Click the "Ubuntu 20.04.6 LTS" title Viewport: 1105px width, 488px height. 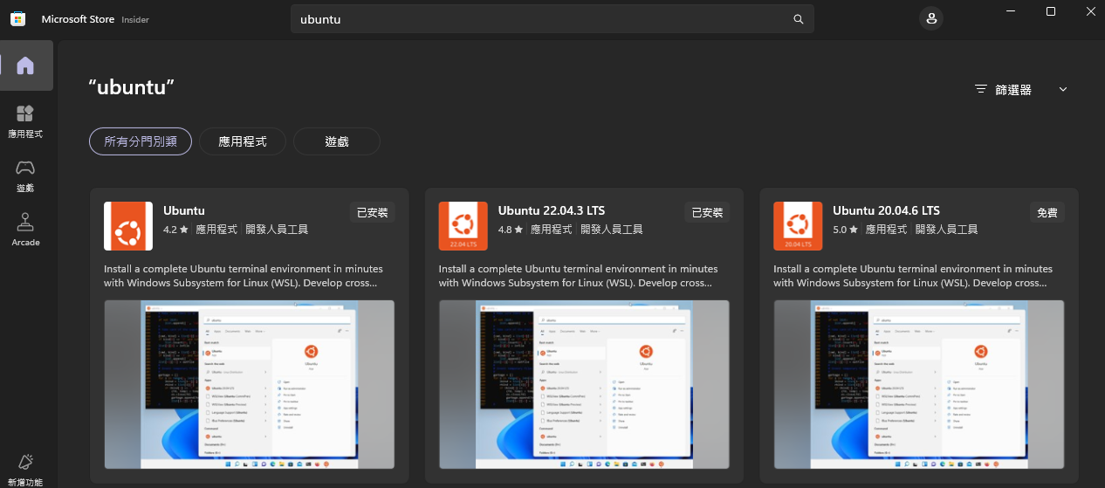click(x=886, y=210)
